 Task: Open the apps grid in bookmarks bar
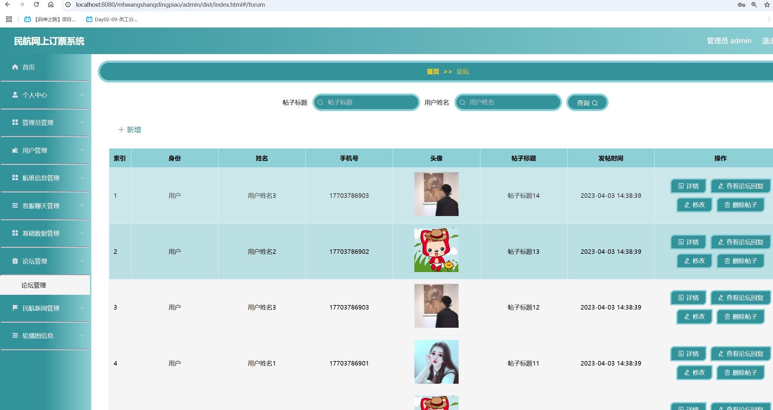(9, 19)
